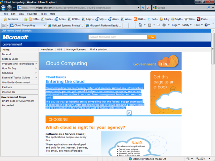215x161 pixels.
Task: Open the Contact Us link
Action: point(9,92)
